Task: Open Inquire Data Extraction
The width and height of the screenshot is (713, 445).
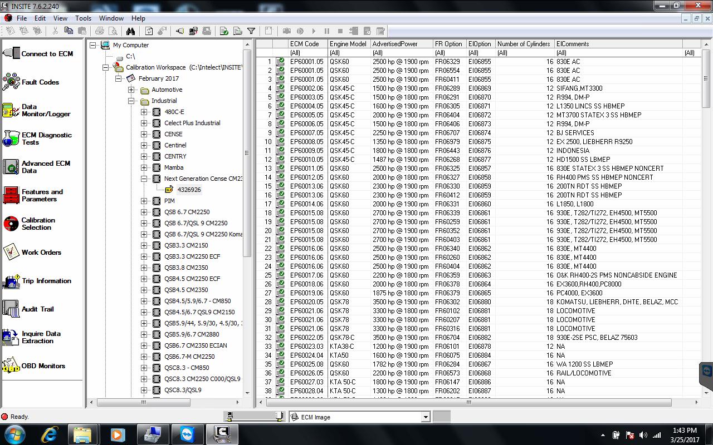Action: click(32, 337)
